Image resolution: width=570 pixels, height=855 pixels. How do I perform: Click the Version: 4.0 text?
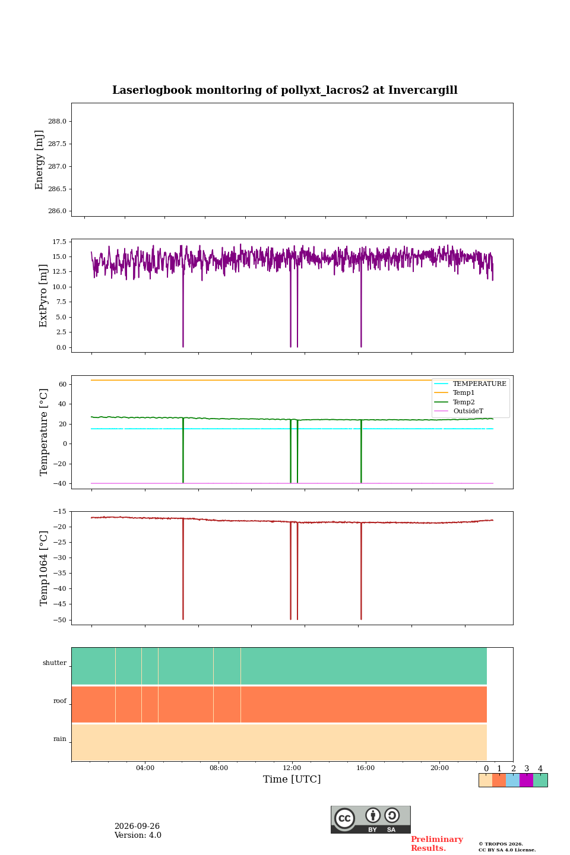138,835
